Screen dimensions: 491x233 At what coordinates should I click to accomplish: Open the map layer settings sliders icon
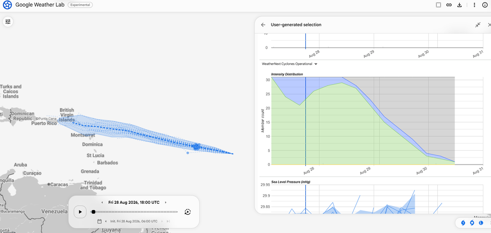click(x=8, y=22)
